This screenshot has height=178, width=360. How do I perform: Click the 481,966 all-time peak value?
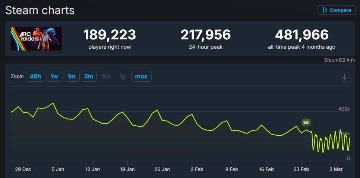pyautogui.click(x=302, y=35)
